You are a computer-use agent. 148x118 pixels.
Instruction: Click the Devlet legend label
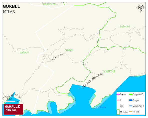[123, 94]
